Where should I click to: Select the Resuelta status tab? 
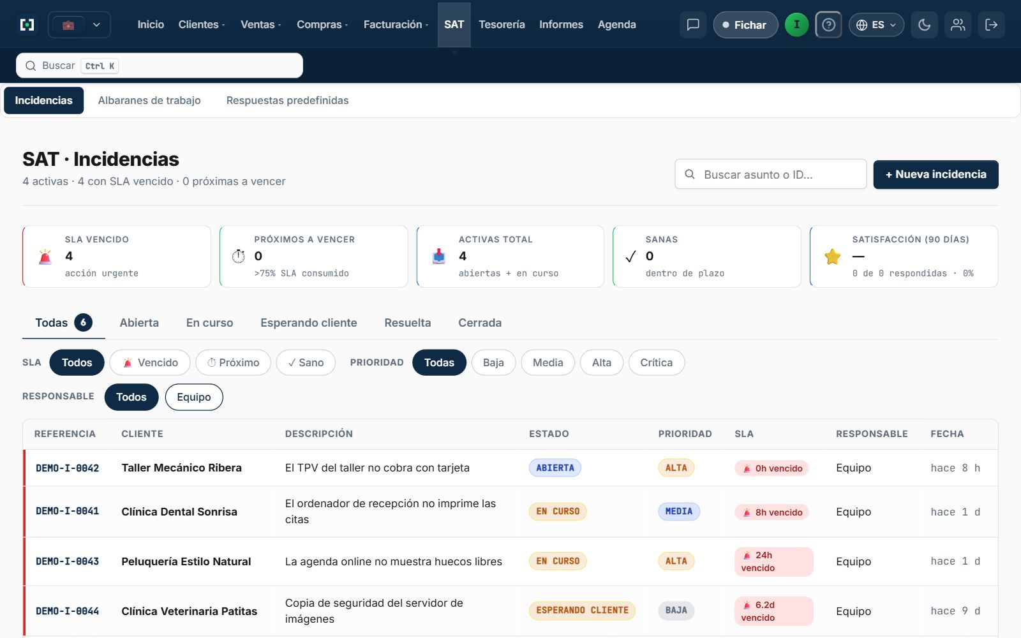[x=408, y=323]
